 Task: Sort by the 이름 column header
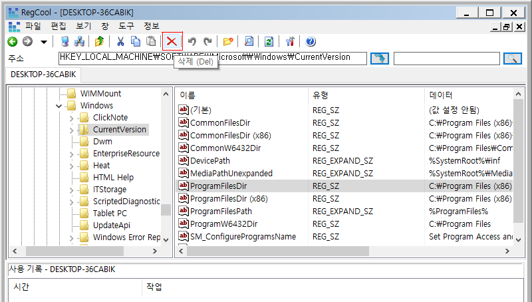(242, 95)
